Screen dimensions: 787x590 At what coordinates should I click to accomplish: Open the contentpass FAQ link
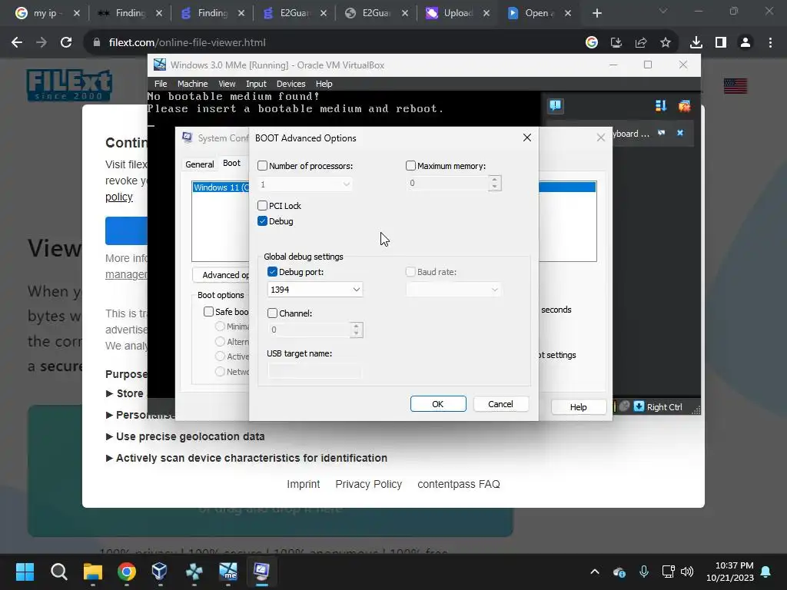pyautogui.click(x=459, y=484)
